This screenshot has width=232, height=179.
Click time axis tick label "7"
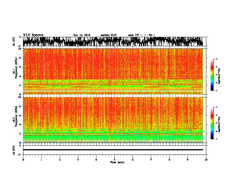[151, 160]
